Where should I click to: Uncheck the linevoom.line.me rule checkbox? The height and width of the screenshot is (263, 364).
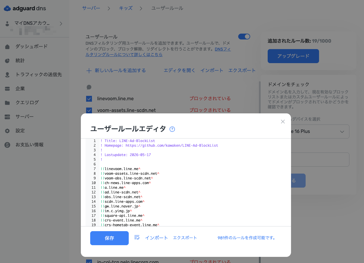(x=89, y=99)
